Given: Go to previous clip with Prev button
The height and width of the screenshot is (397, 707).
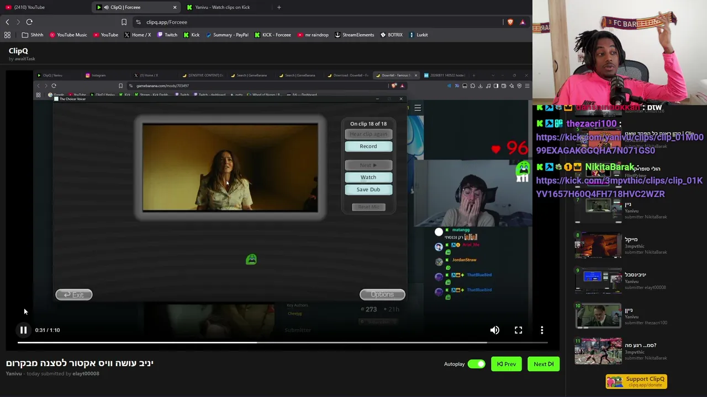Looking at the screenshot, I should tap(506, 364).
